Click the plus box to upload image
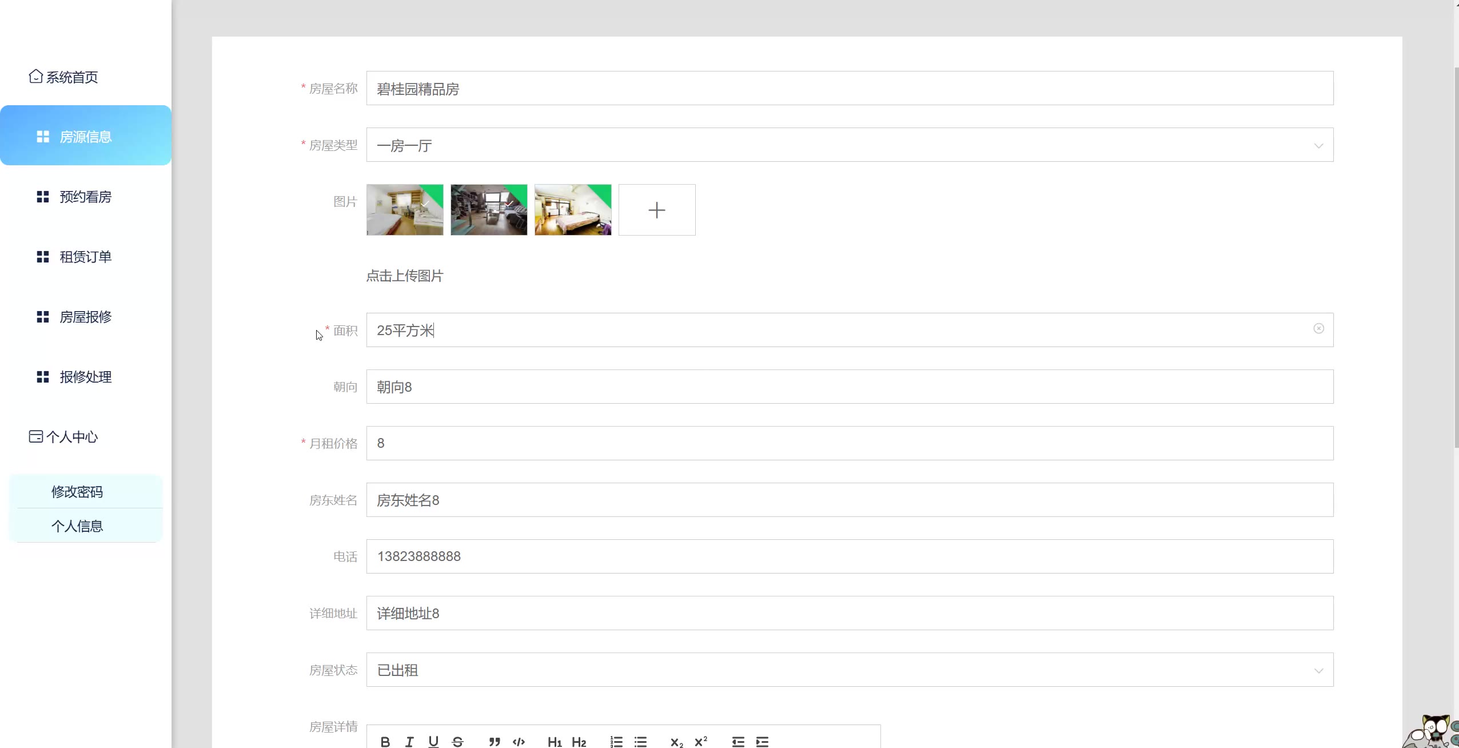1459x748 pixels. point(657,210)
